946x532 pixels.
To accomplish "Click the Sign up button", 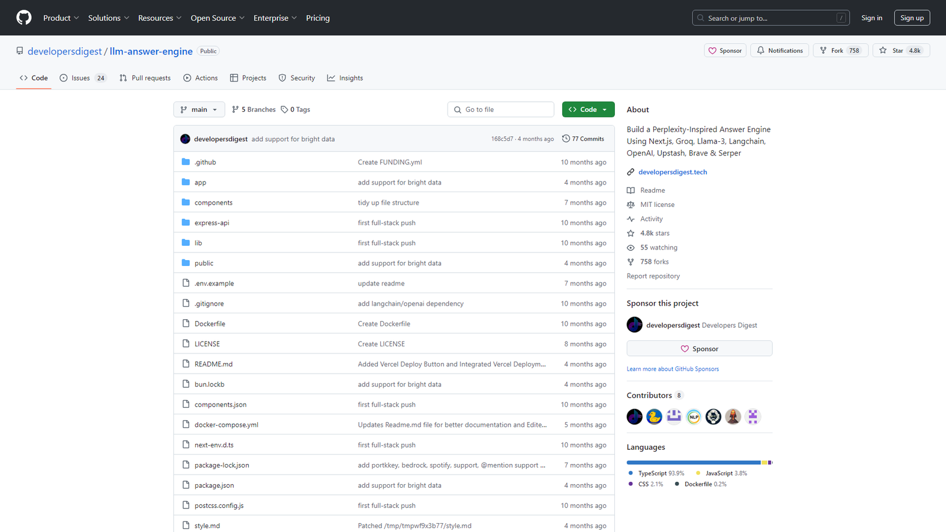I will click(x=912, y=18).
